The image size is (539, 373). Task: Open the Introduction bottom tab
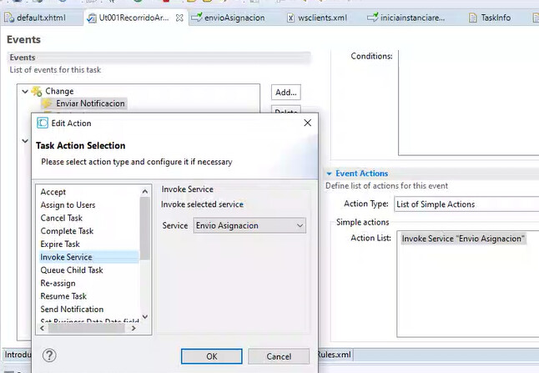17,355
